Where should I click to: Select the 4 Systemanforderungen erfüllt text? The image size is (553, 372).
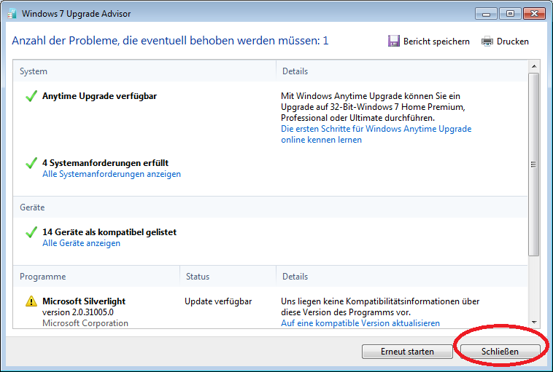(x=106, y=163)
